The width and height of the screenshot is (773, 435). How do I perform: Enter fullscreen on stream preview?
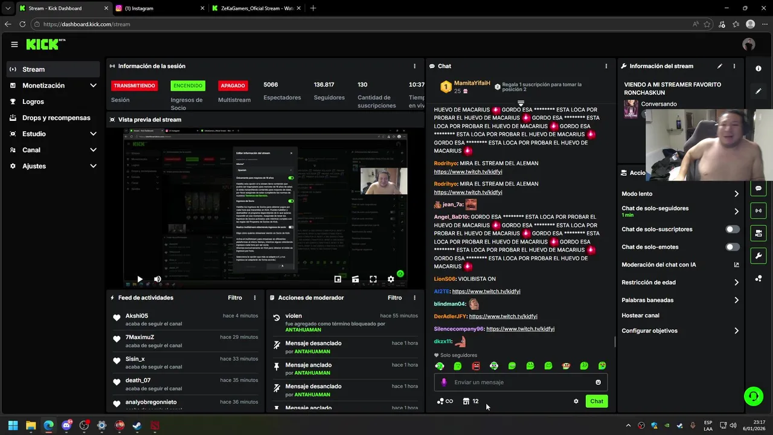(x=373, y=279)
